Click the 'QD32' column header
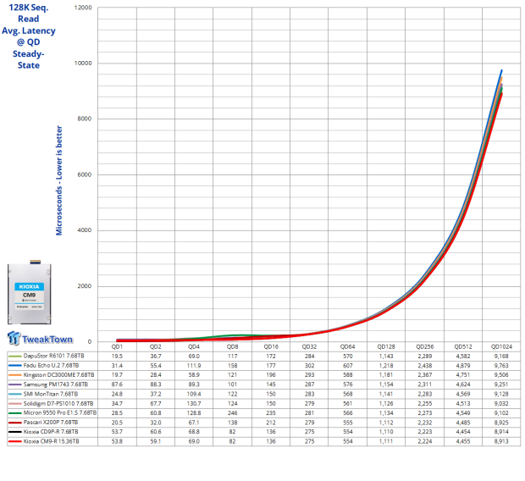The height and width of the screenshot is (481, 525). [x=309, y=346]
